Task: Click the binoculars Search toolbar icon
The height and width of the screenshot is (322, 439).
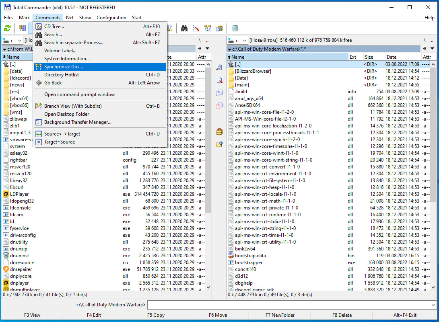Action: point(184,28)
